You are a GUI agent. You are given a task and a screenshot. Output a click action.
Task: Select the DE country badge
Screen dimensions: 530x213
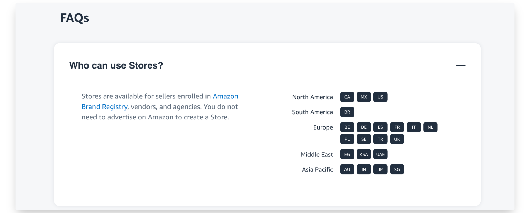click(x=364, y=127)
